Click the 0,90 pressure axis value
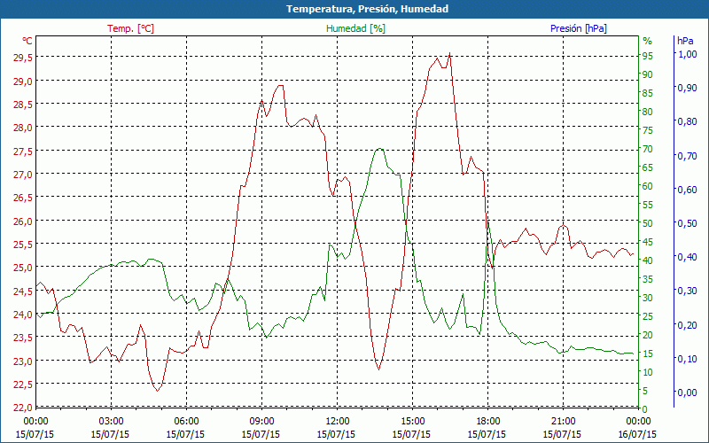 [x=688, y=88]
